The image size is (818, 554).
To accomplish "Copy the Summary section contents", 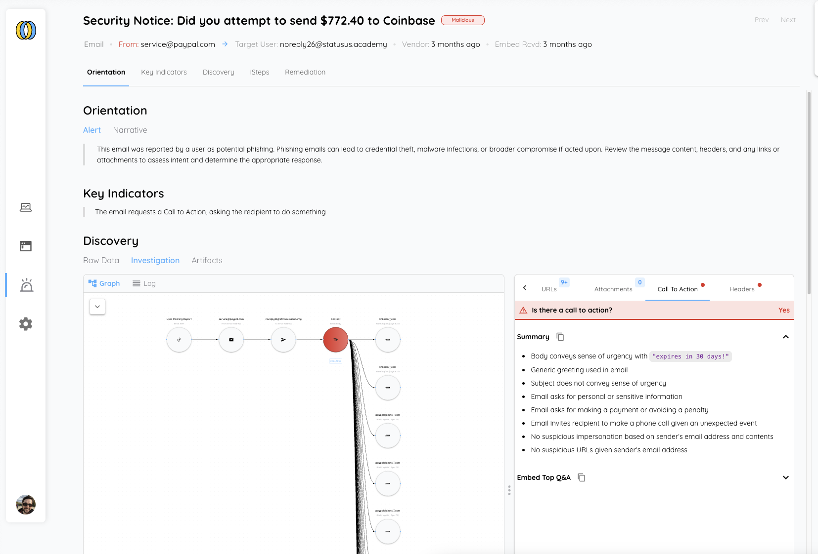I will (560, 337).
